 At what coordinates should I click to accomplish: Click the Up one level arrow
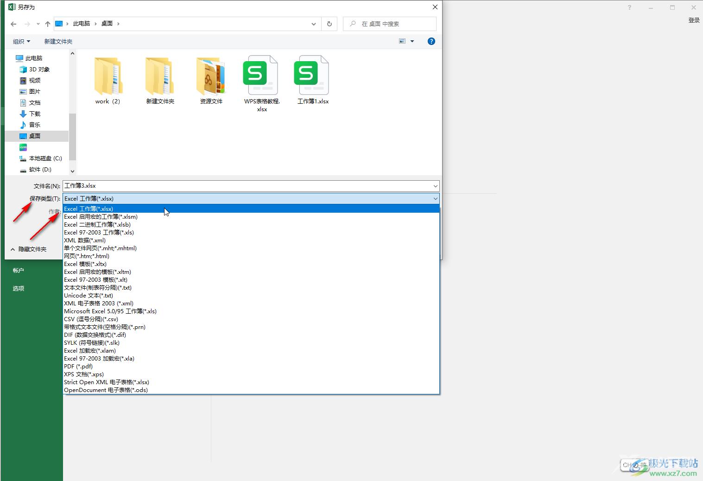pos(47,24)
